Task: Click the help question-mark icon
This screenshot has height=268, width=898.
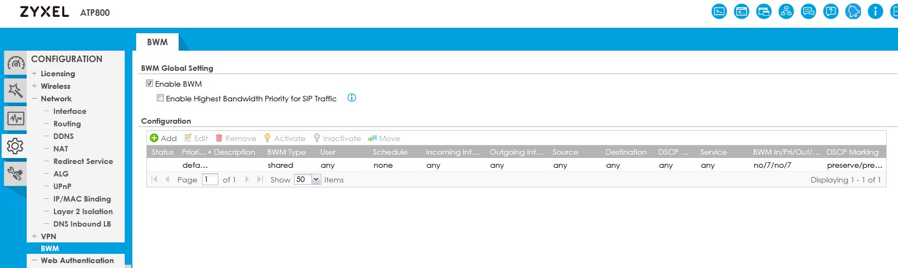Action: (830, 11)
